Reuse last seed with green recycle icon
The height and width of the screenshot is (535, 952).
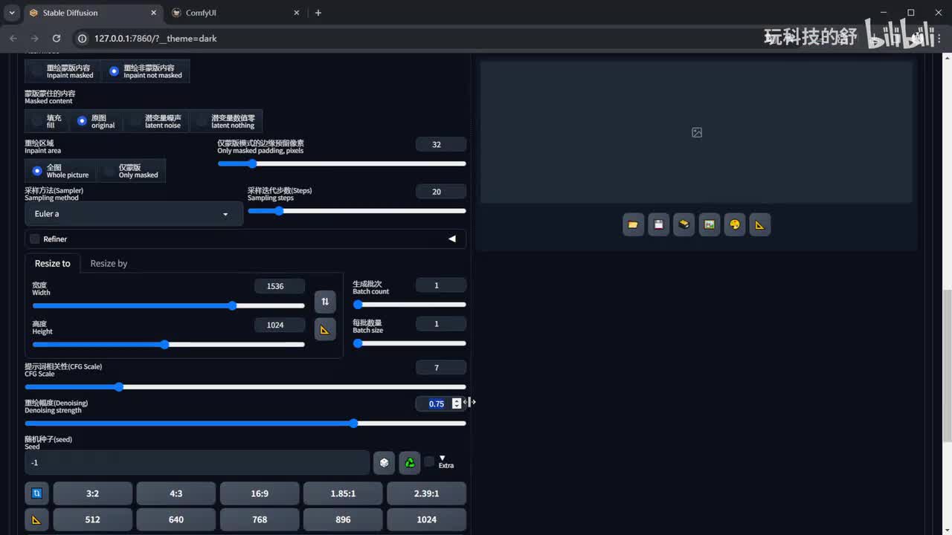click(x=410, y=463)
